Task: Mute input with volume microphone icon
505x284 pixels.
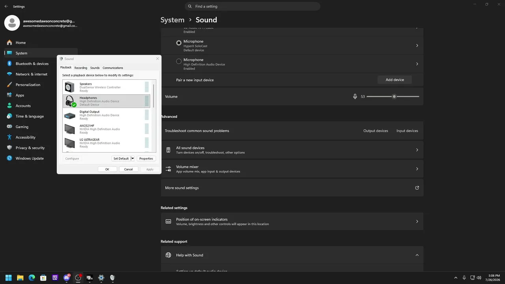Action: click(355, 97)
